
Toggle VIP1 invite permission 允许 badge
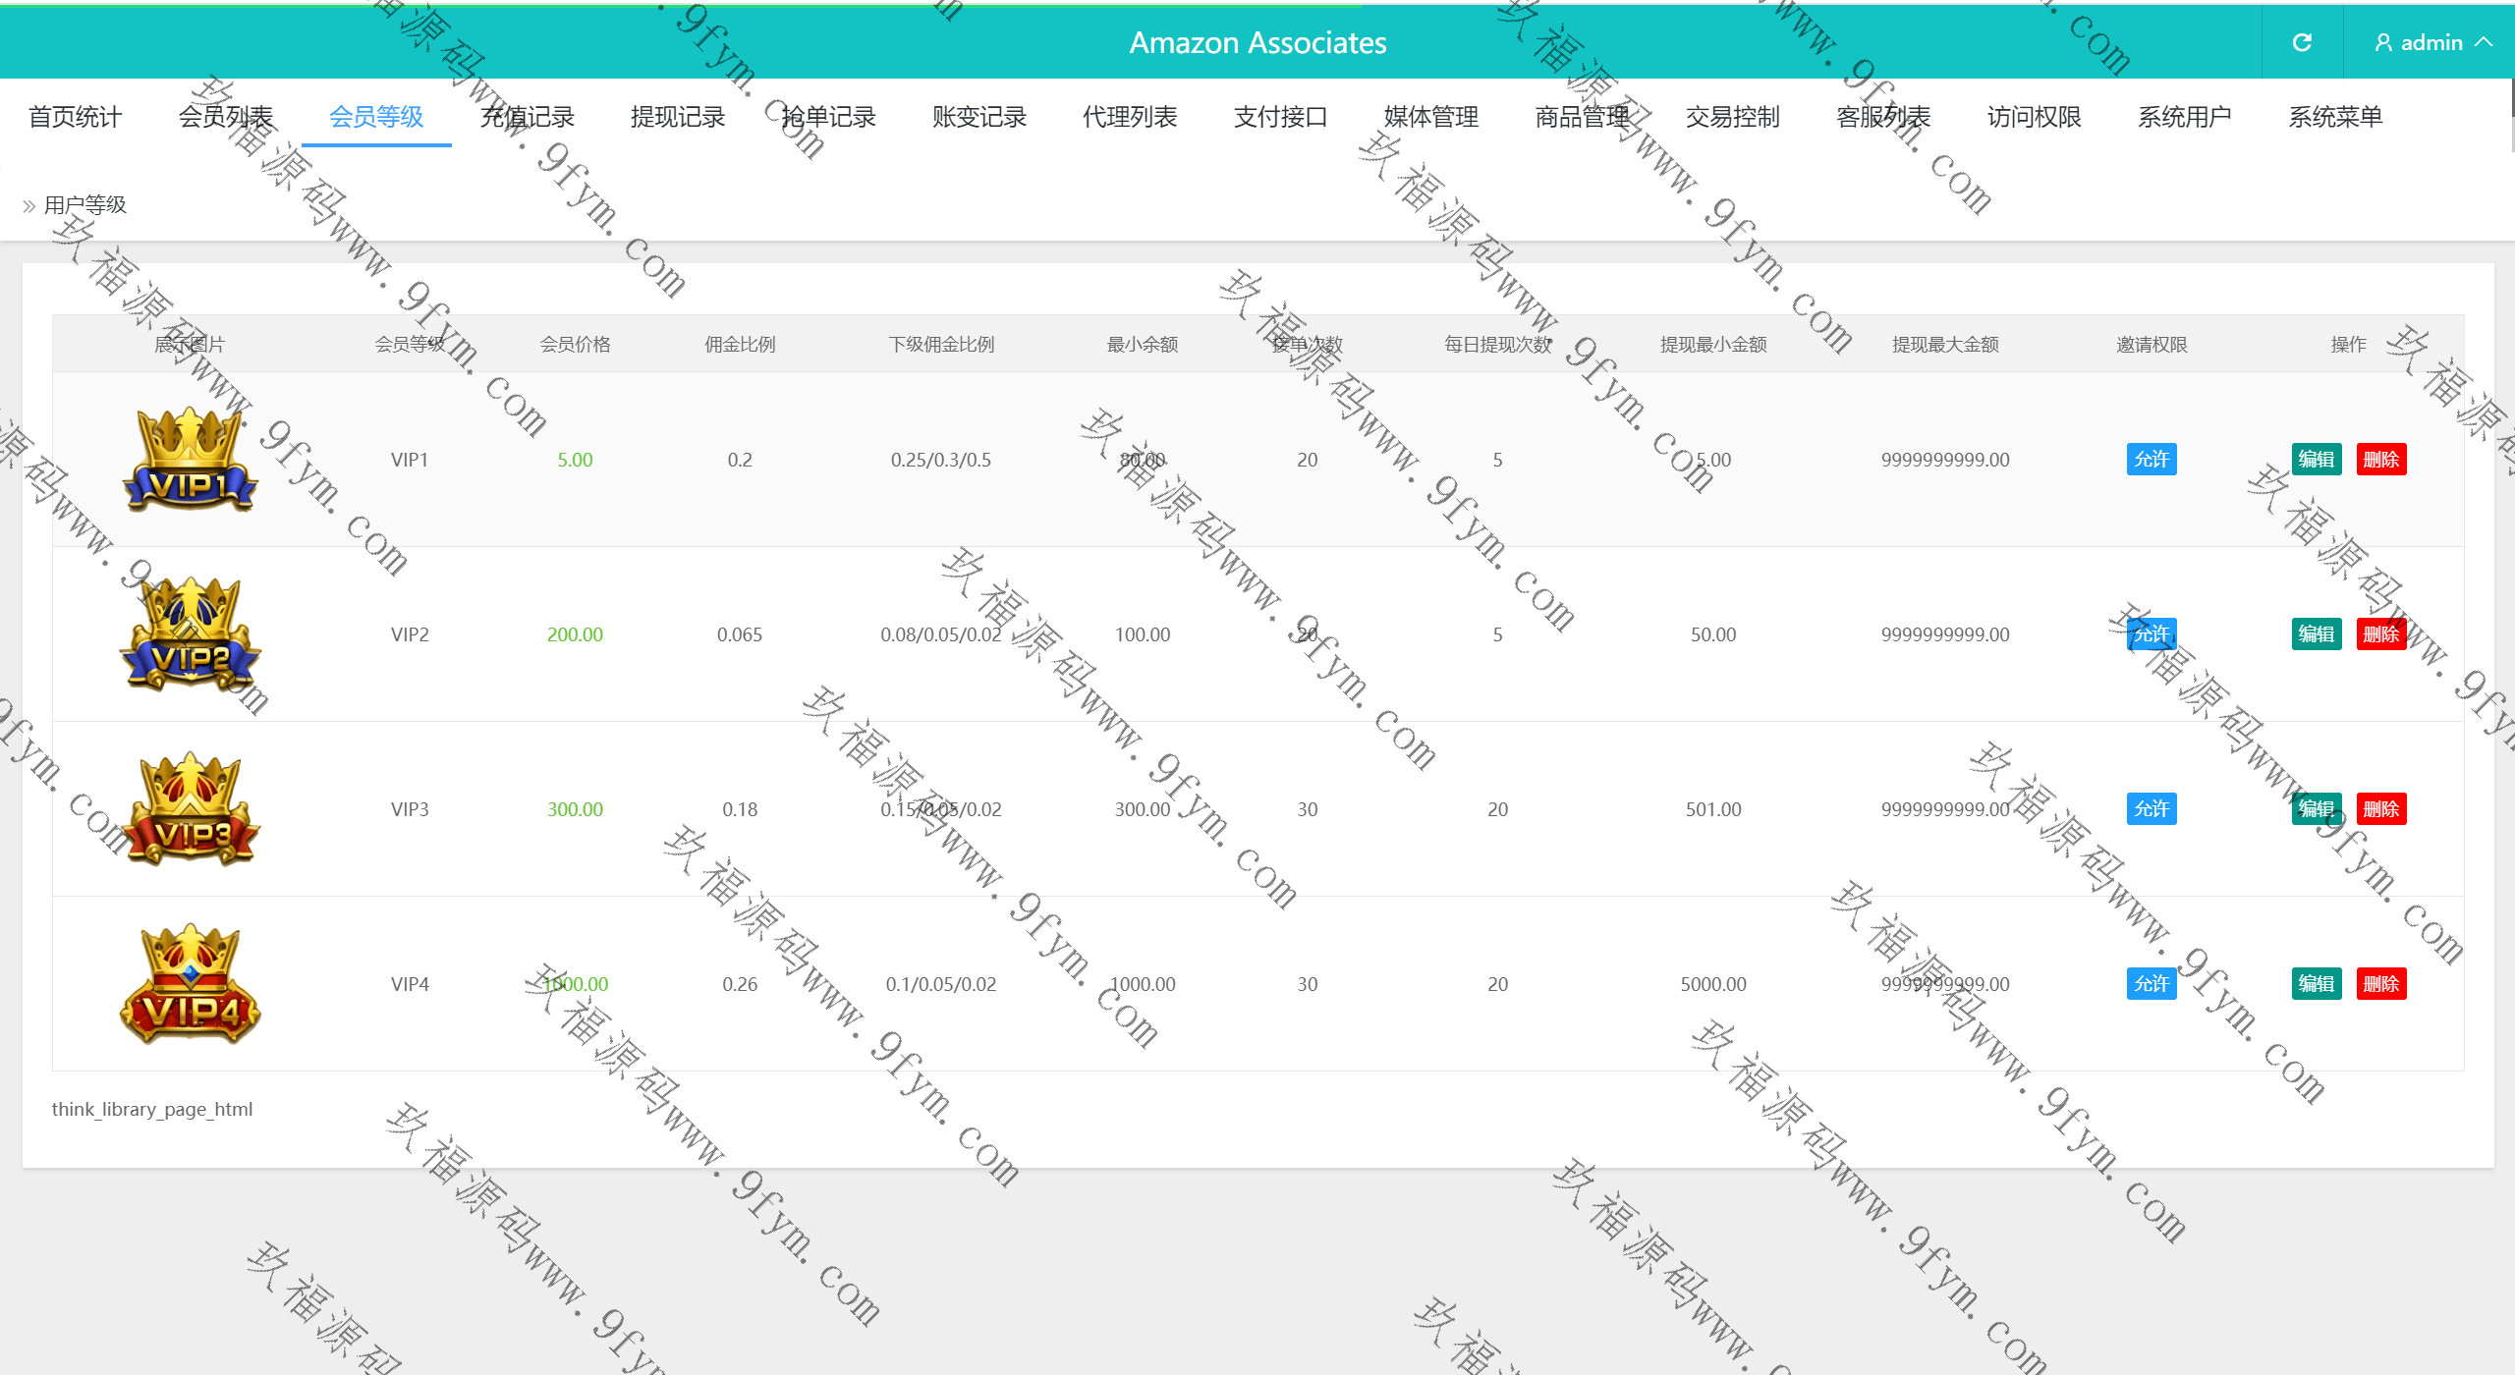pyautogui.click(x=2152, y=460)
